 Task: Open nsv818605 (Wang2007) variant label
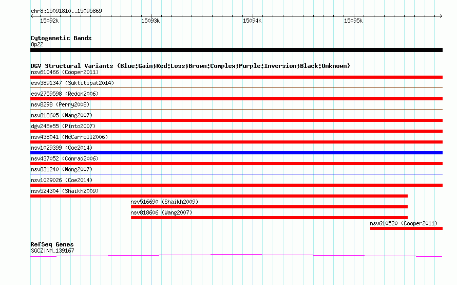[x=62, y=115]
